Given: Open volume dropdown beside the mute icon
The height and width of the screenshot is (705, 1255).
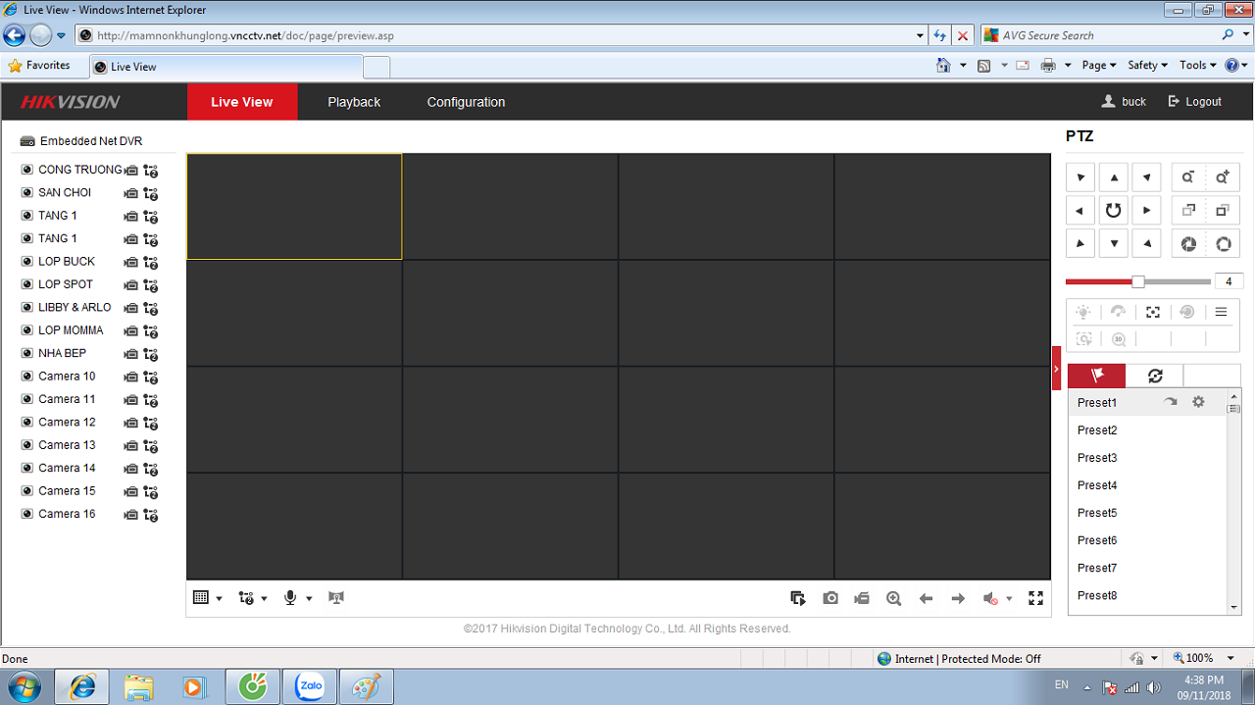Looking at the screenshot, I should click(1009, 599).
